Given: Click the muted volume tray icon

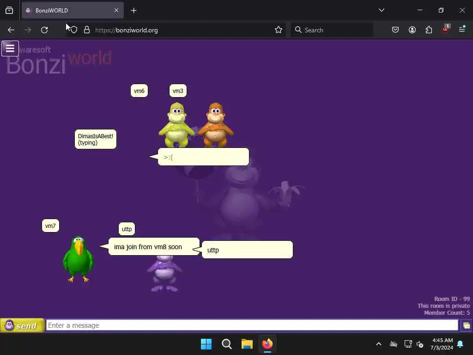Looking at the screenshot, I should pos(420,344).
